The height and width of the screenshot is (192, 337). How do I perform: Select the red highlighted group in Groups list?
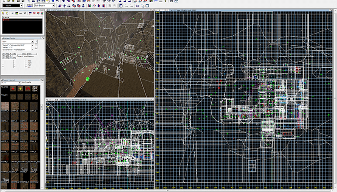6,20
